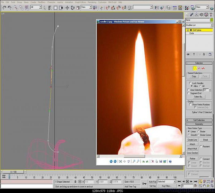
Task: Click the Rectangular Selection Region tool
Action: click(55, 8)
